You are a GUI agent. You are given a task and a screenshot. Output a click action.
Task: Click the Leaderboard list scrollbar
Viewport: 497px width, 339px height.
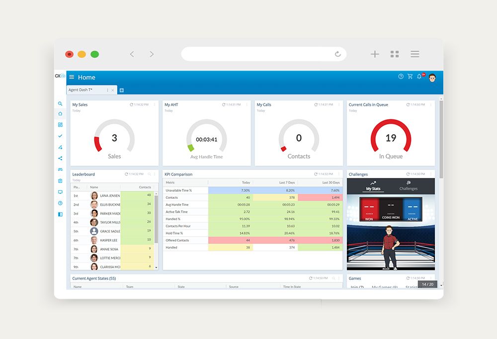[x=156, y=229]
